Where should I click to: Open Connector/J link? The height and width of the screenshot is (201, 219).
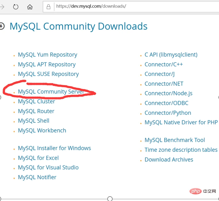click(x=159, y=74)
